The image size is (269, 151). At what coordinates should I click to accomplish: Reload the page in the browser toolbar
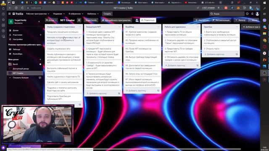22,8
